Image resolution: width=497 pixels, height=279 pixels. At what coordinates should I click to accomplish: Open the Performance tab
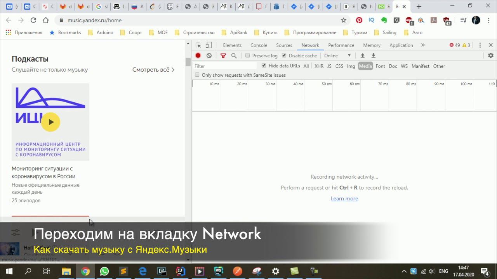click(341, 45)
